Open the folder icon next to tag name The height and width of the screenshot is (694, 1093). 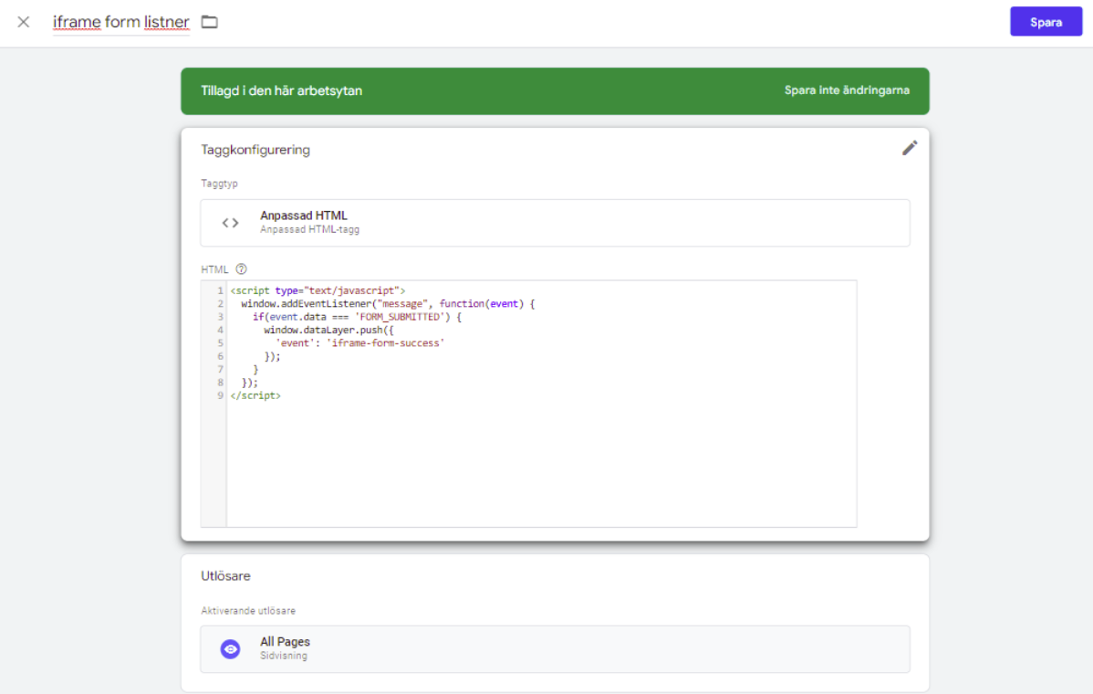(x=209, y=21)
